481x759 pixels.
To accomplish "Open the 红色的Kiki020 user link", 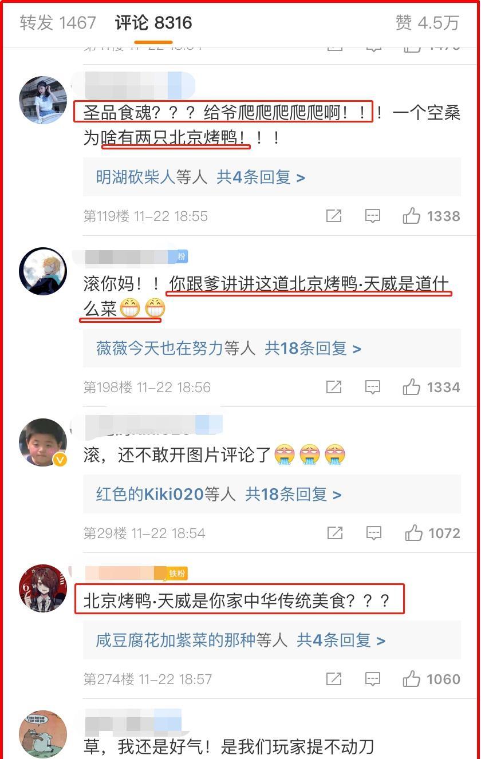I will [150, 494].
